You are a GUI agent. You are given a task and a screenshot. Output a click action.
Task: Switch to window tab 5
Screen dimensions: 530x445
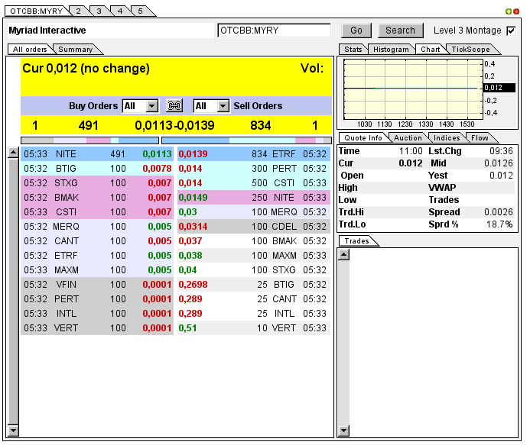pyautogui.click(x=141, y=11)
